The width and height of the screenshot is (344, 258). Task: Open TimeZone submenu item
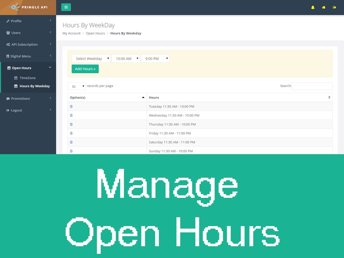point(28,78)
